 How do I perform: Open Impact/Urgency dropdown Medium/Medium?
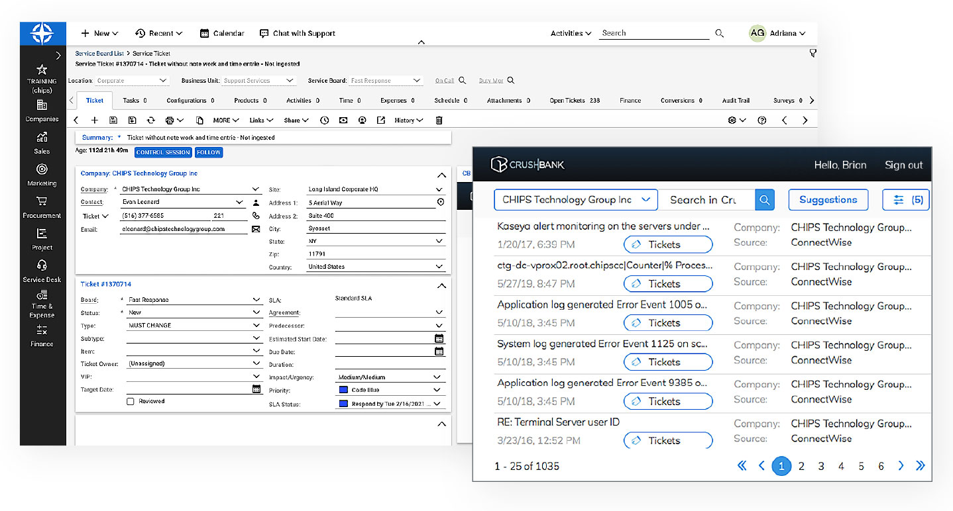click(x=390, y=377)
